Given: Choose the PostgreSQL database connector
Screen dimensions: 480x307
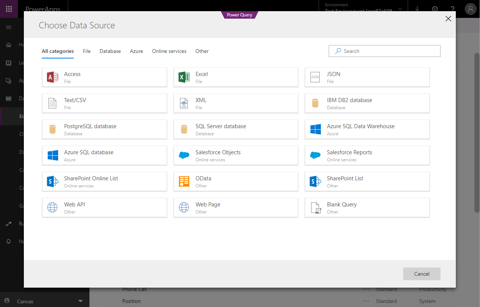Looking at the screenshot, I should (104, 129).
